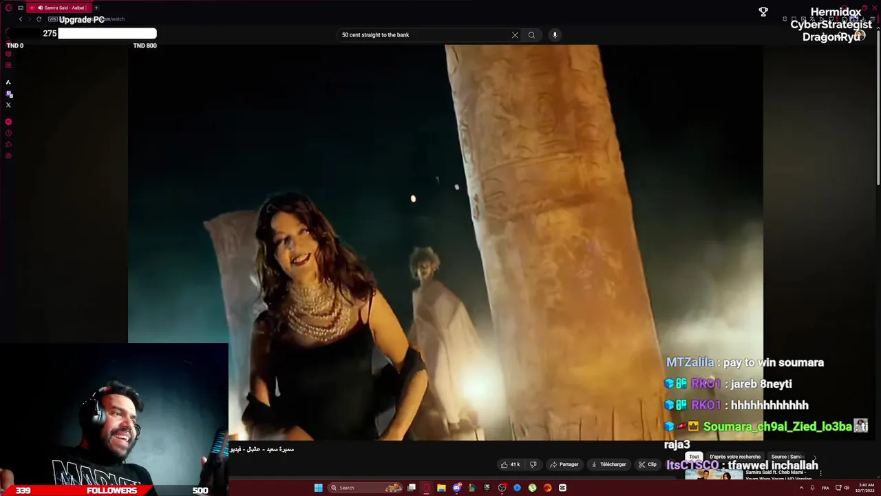Image resolution: width=881 pixels, height=496 pixels.
Task: Click the Windows taskbar Search box
Action: point(365,488)
